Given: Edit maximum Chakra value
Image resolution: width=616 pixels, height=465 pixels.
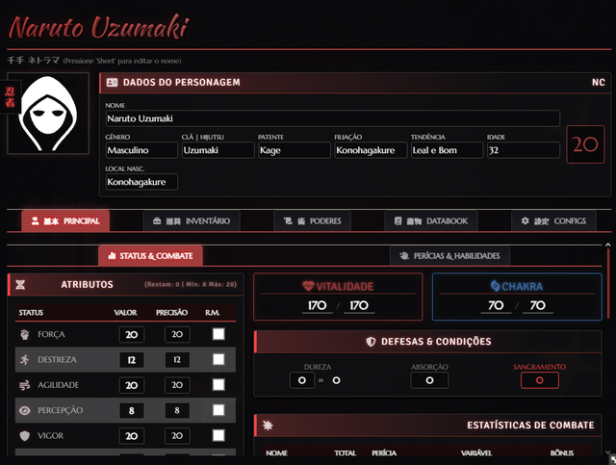Looking at the screenshot, I should [x=538, y=305].
